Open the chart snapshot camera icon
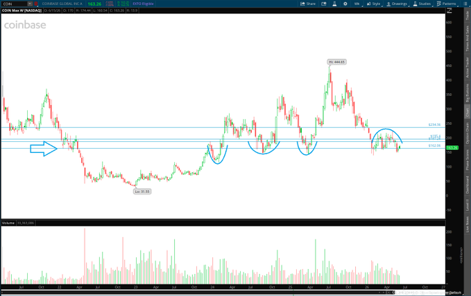The height and width of the screenshot is (296, 471). 324,3
